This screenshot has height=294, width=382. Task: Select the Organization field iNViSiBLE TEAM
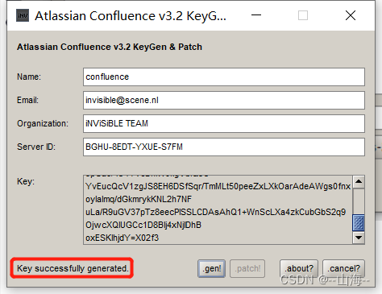[x=224, y=124]
